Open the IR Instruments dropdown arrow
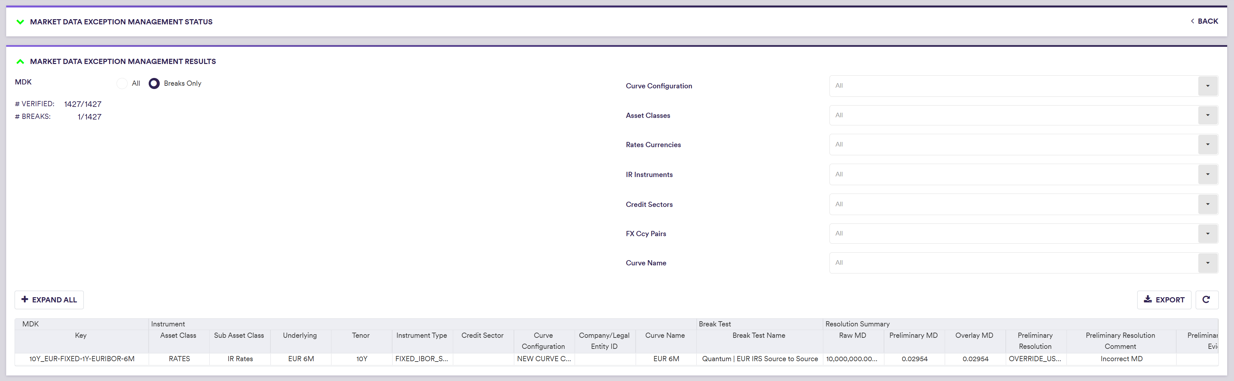The width and height of the screenshot is (1234, 381). pyautogui.click(x=1207, y=174)
